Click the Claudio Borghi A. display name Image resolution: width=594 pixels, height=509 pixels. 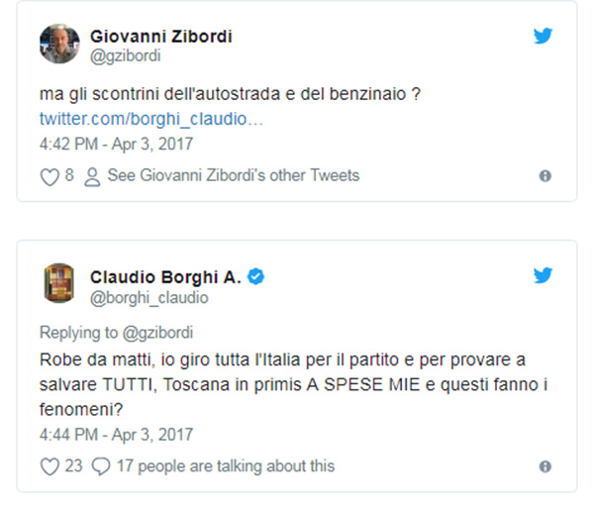(x=165, y=277)
